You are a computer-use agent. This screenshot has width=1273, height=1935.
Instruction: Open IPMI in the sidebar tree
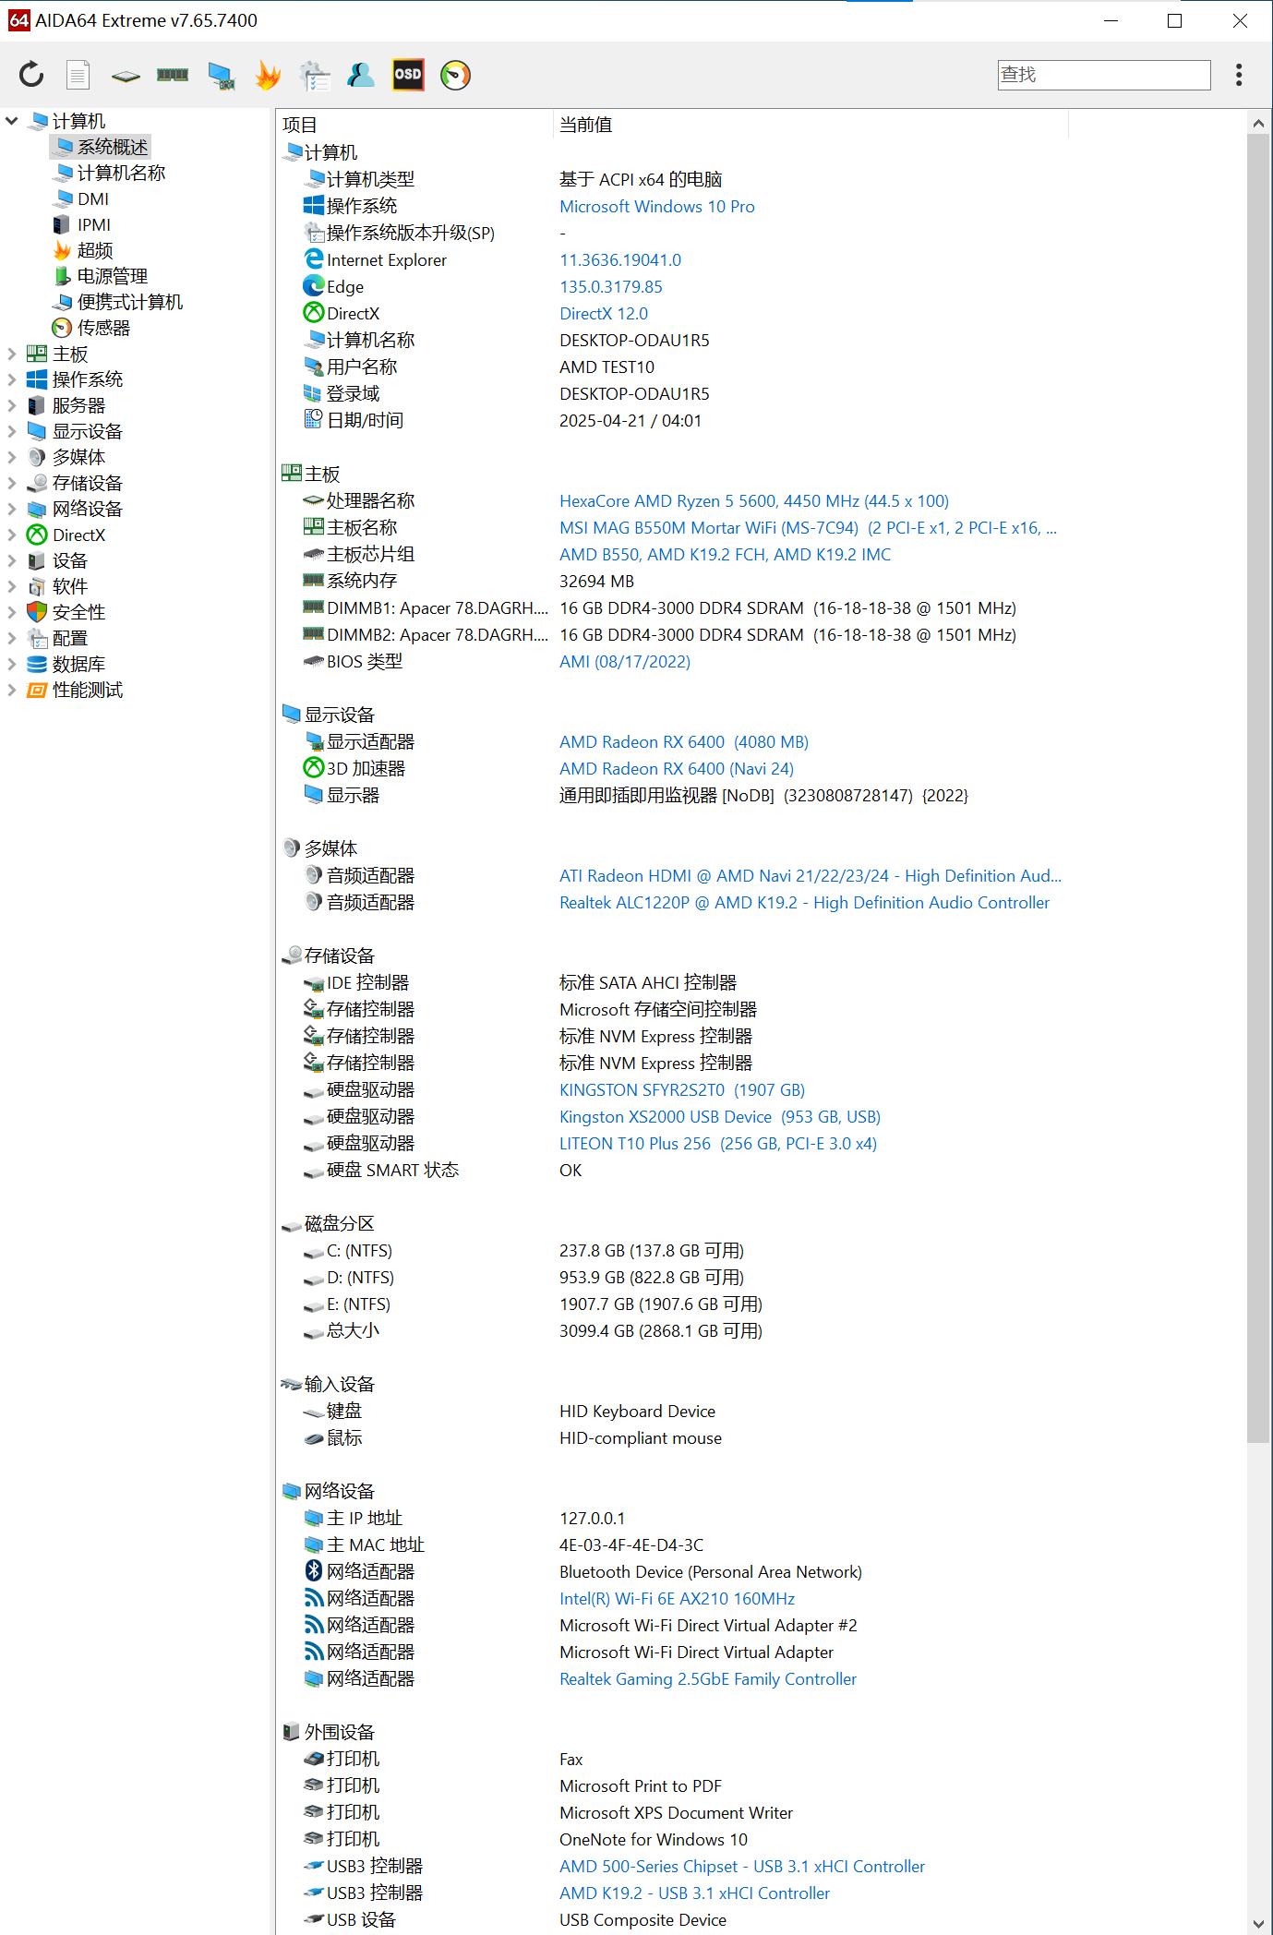pos(94,224)
